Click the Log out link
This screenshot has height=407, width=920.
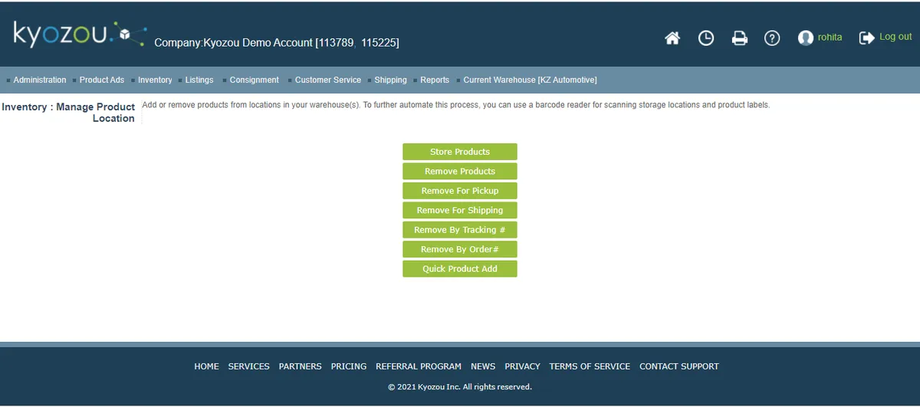(895, 37)
